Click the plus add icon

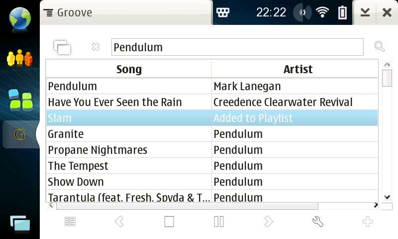(x=368, y=222)
